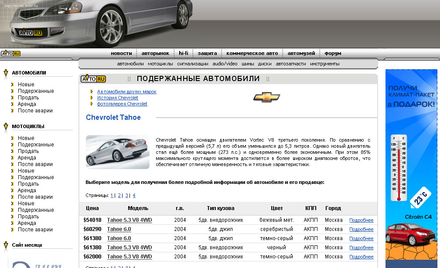Open инструменты submenu item
The image size is (440, 268).
pos(325,64)
